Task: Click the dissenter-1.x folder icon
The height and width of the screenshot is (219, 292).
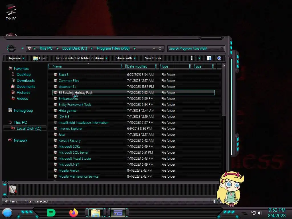Action: (55, 86)
